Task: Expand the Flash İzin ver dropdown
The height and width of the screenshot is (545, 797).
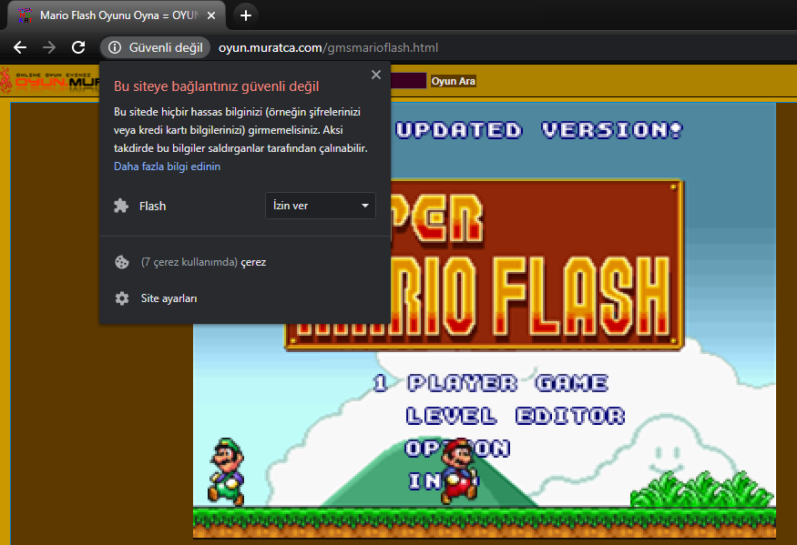Action: point(320,206)
